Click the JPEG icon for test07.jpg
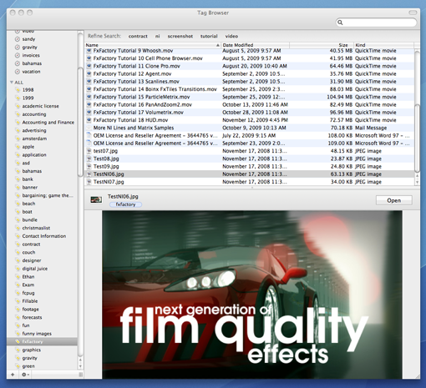 click(x=89, y=151)
